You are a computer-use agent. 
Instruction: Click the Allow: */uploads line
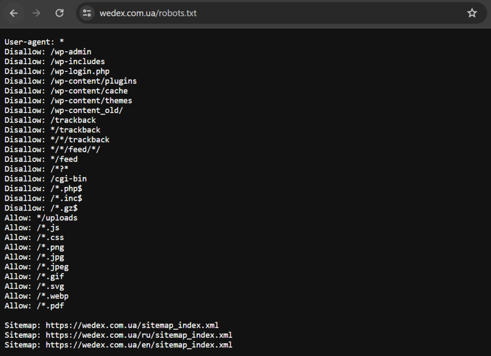pos(41,218)
